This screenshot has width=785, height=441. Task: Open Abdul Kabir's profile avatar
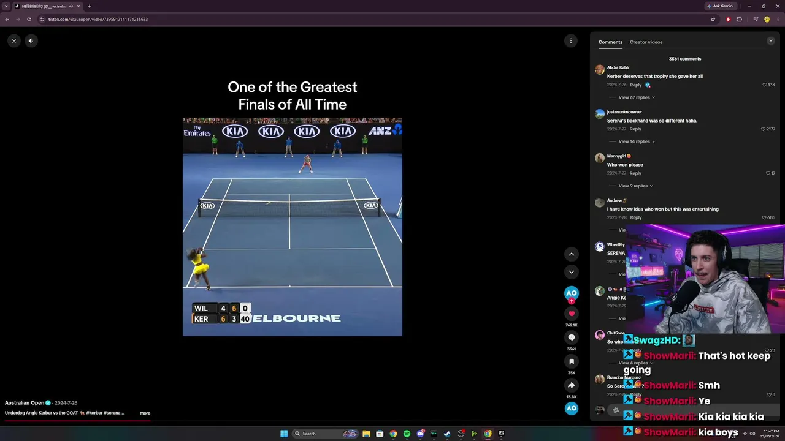[600, 69]
